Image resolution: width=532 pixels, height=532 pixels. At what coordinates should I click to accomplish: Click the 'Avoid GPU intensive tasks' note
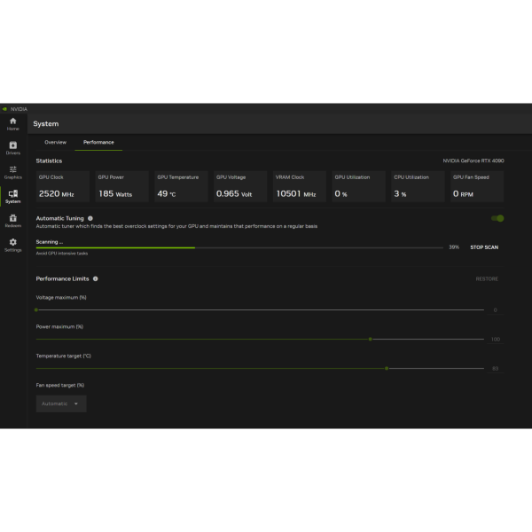click(62, 254)
